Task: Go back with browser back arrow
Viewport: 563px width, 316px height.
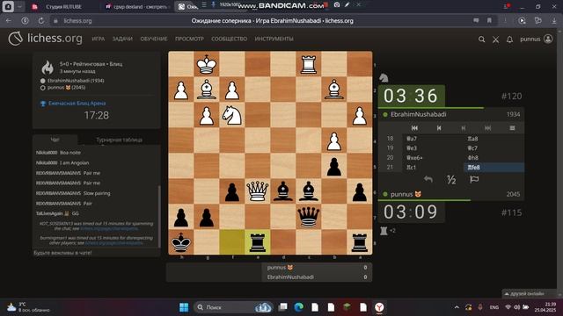Action: 9,21
